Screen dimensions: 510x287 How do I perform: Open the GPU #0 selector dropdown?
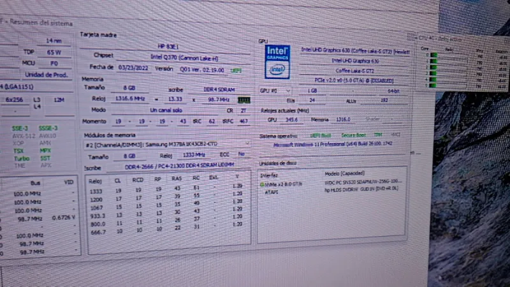point(288,91)
